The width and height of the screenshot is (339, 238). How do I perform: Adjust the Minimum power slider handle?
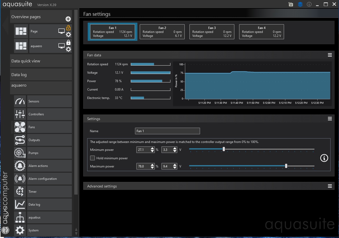click(x=224, y=149)
